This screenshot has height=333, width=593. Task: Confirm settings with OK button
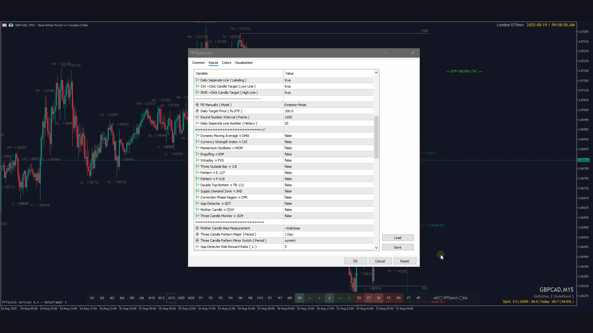(x=355, y=261)
